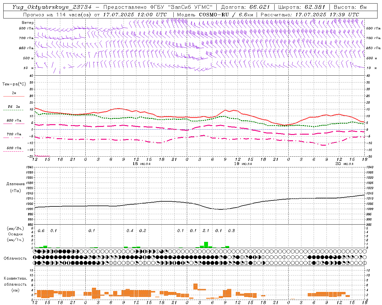This screenshot has width=382, height=305.
Task: Select the elevation text "Высота: 6м"
Action: 350,7
